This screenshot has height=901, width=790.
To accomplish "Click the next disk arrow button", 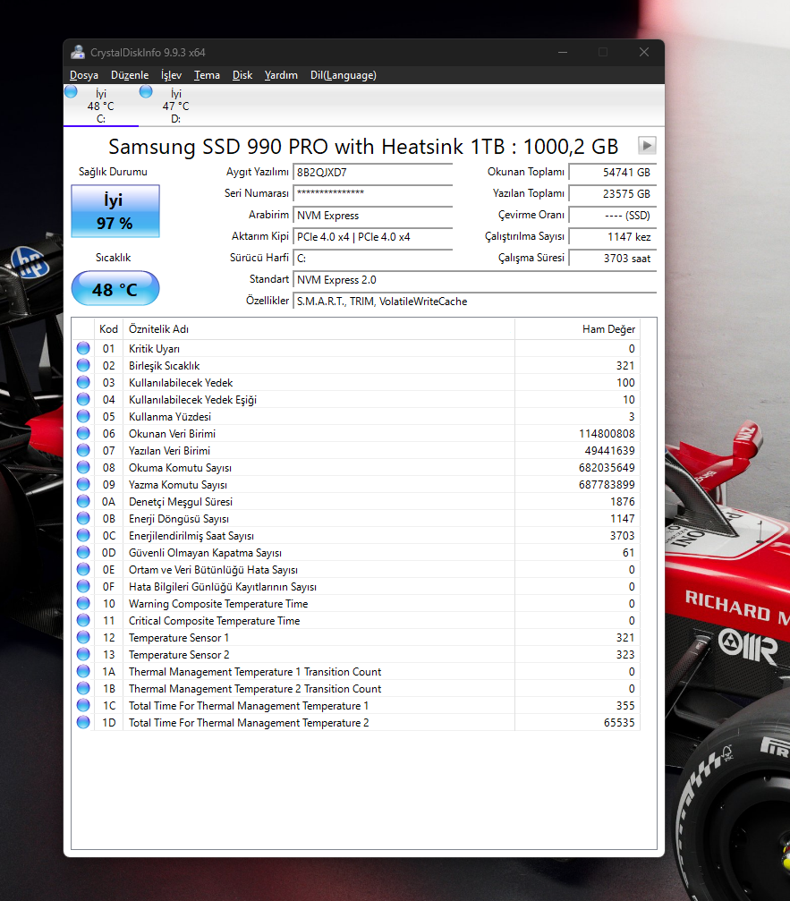I will point(647,145).
